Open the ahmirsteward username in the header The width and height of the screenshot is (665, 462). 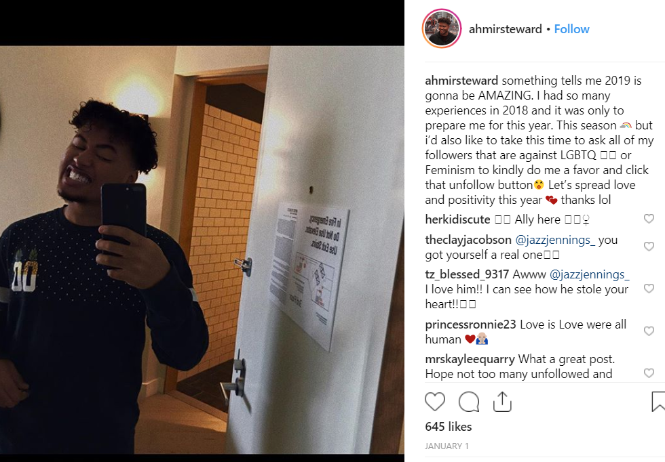pos(505,29)
